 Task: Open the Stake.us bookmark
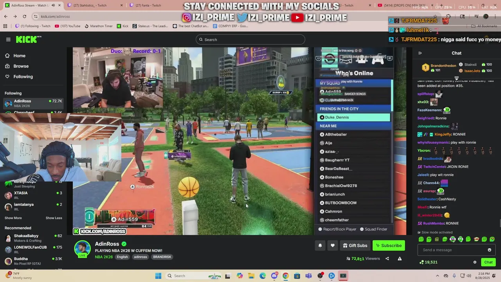point(150,26)
